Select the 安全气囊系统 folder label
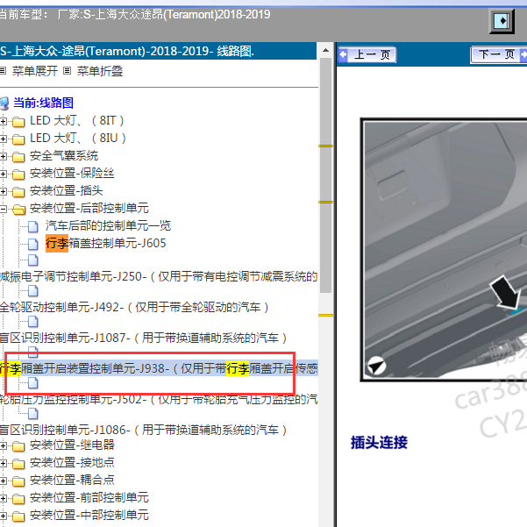 [64, 155]
